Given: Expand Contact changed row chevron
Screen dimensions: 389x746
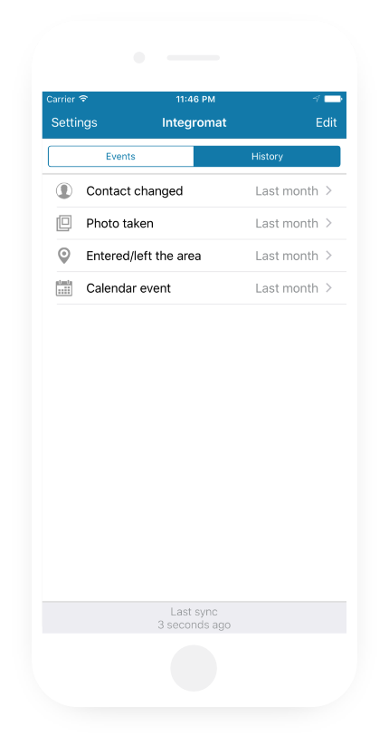Looking at the screenshot, I should 328,190.
